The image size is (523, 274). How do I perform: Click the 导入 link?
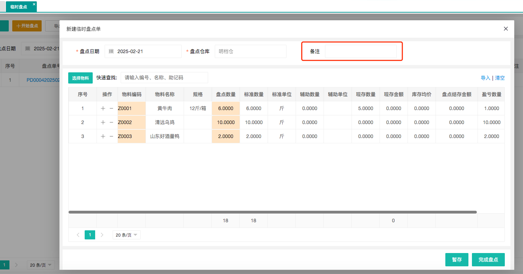[486, 78]
